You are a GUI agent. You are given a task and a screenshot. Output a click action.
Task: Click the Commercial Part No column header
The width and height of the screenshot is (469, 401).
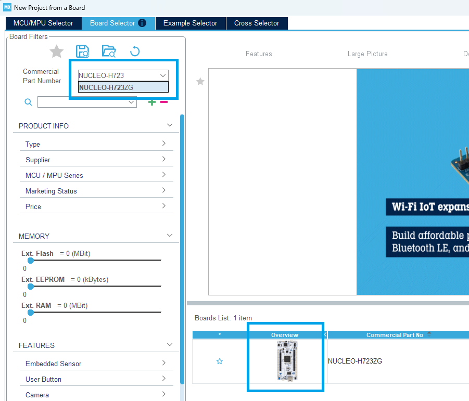tap(395, 334)
